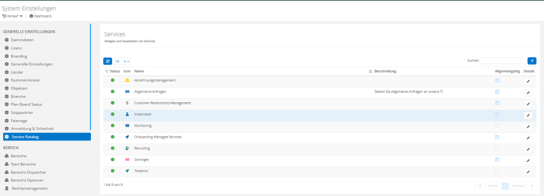Screen dimensions: 544x196
Task: Click the Rechtemanagement sidebar icon
Action: (6, 189)
